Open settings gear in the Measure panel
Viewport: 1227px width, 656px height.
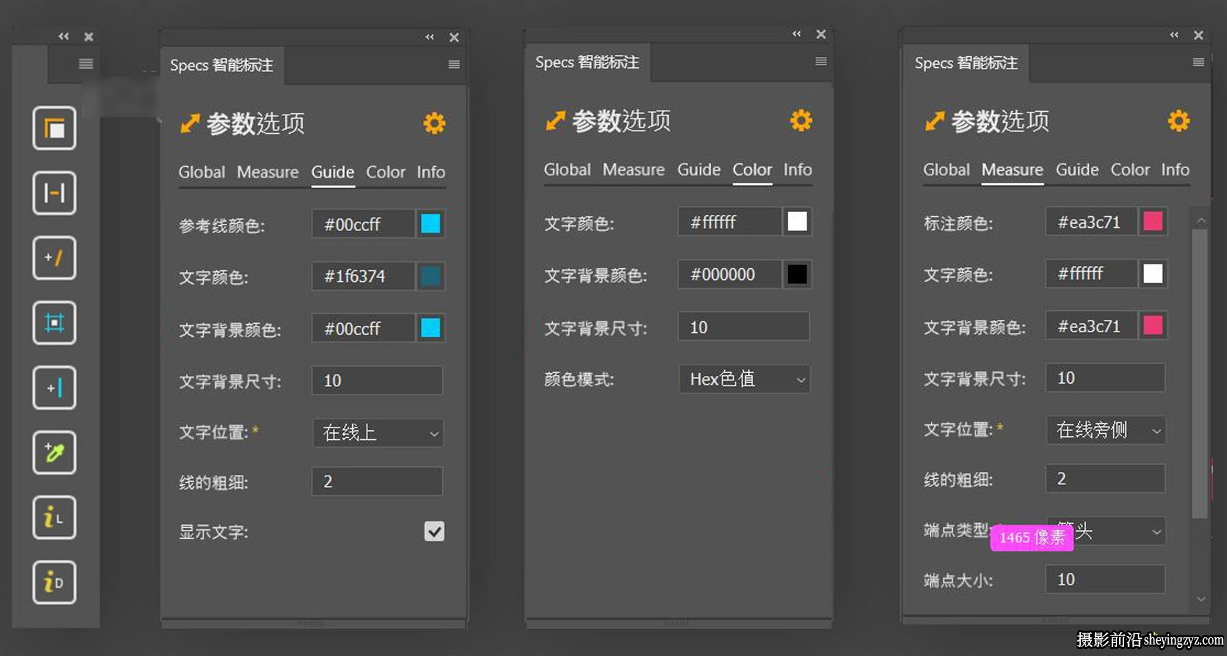pyautogui.click(x=1179, y=121)
